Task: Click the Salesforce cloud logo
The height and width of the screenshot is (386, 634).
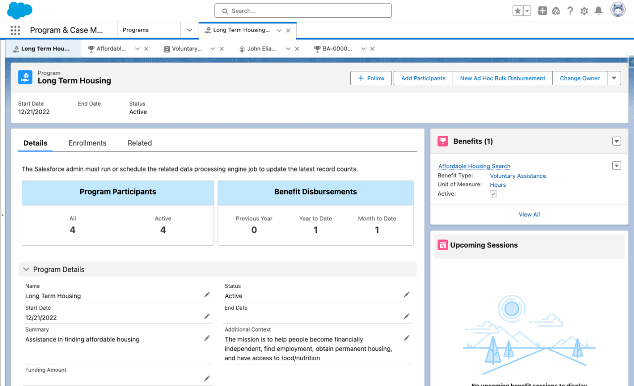Action: click(x=20, y=10)
